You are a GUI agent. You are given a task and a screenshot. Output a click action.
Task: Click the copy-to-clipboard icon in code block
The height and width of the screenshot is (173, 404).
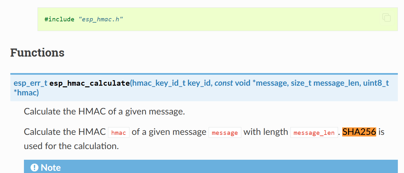(x=386, y=17)
